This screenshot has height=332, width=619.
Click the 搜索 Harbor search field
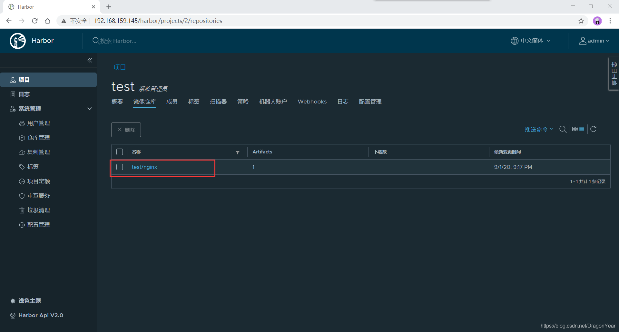point(118,41)
